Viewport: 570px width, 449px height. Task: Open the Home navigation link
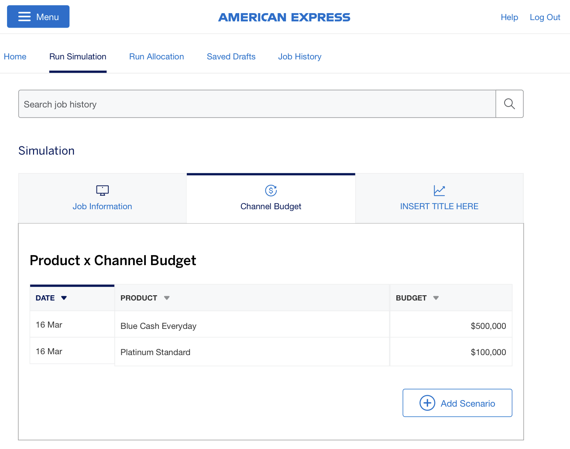coord(15,56)
